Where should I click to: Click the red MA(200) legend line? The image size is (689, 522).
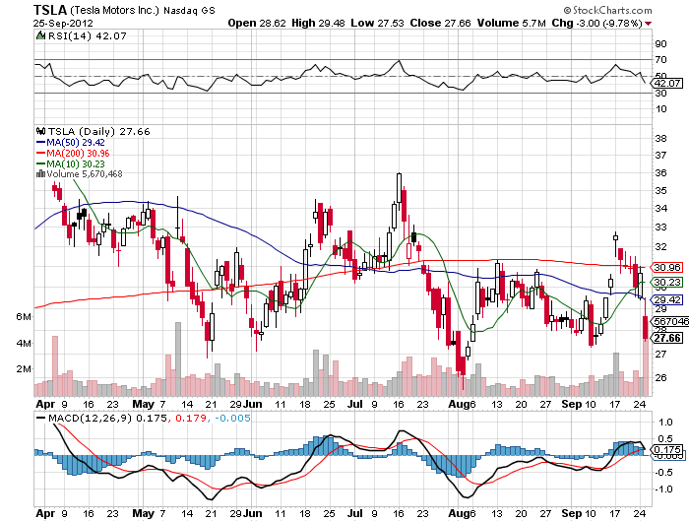pos(41,153)
